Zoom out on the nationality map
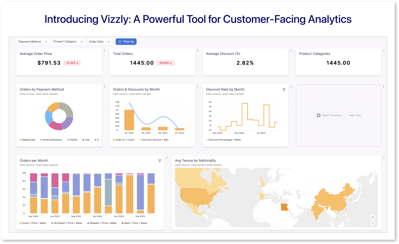Viewport: 399px width, 244px height. click(373, 223)
